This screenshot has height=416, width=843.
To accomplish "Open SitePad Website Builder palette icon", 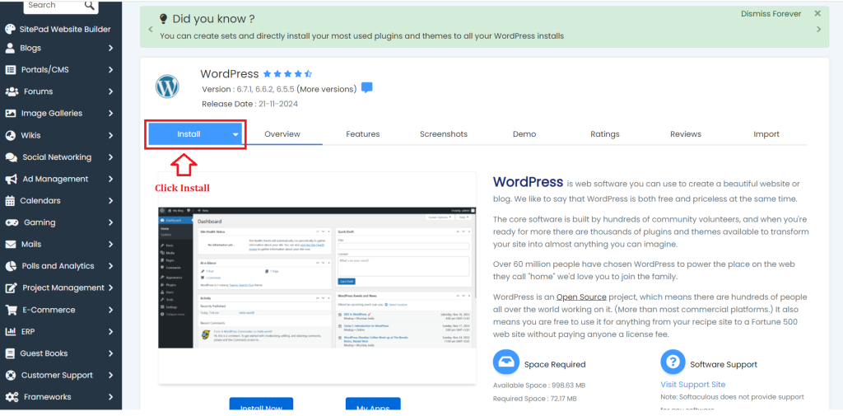I will 10,29.
